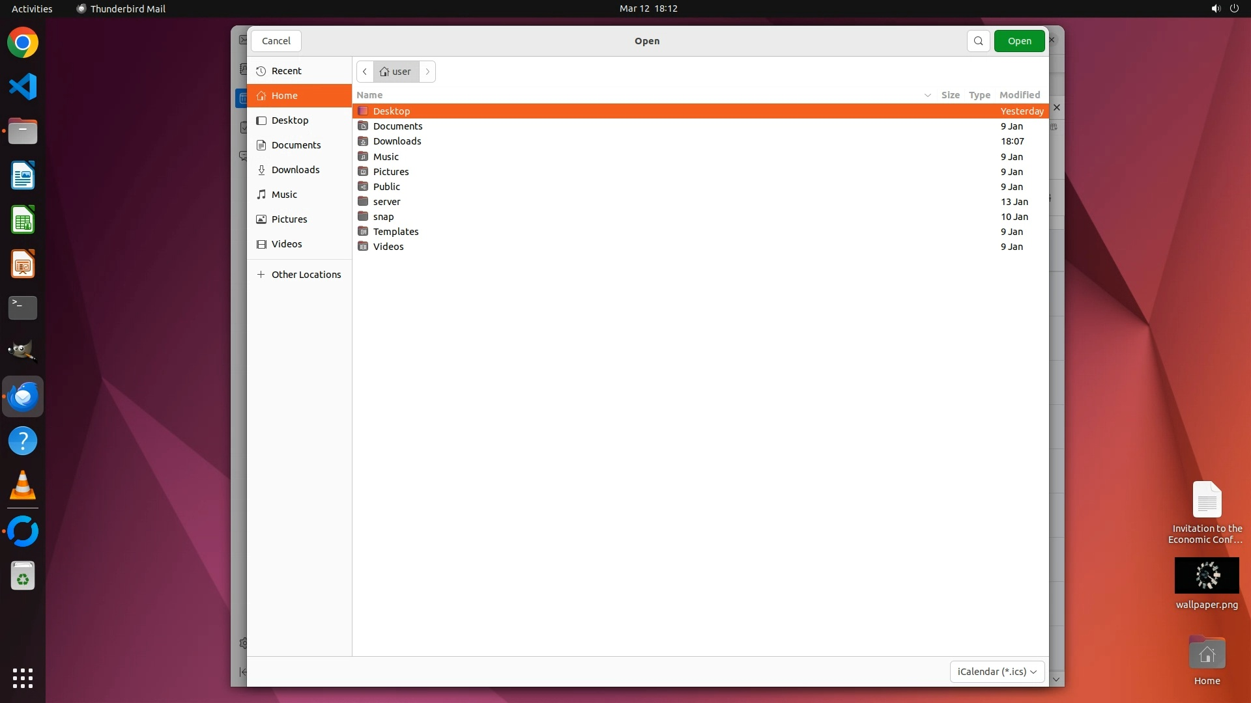
Task: Click the Videos film icon in the sidebar
Action: pyautogui.click(x=261, y=244)
